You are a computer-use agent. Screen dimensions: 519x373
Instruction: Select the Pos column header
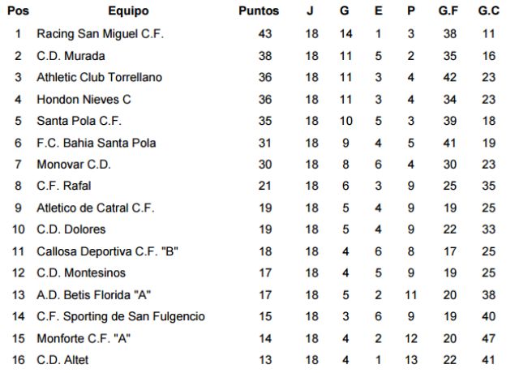[x=18, y=11]
